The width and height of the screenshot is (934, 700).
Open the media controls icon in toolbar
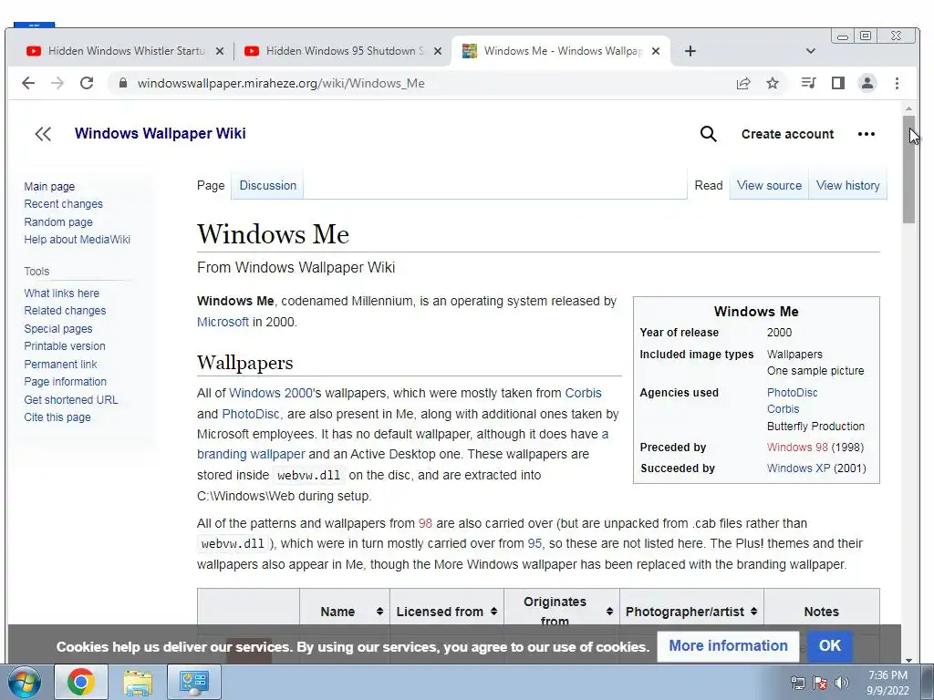[808, 83]
